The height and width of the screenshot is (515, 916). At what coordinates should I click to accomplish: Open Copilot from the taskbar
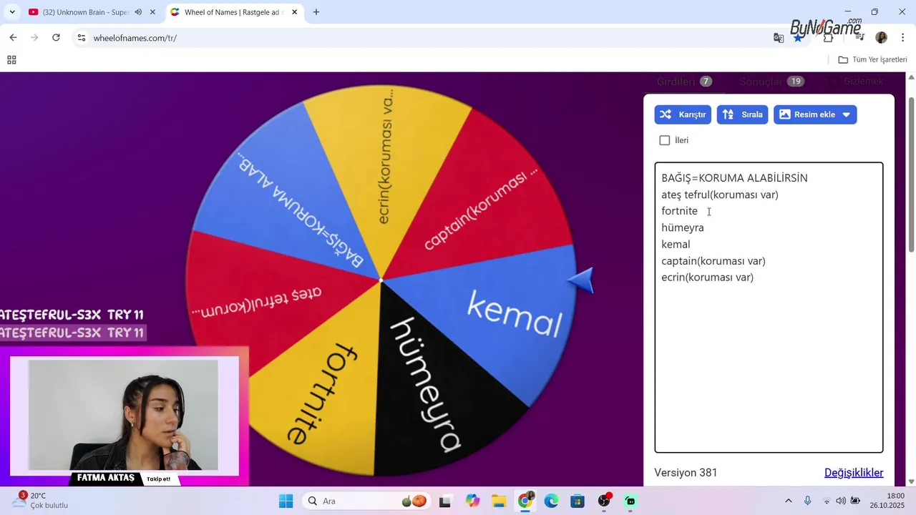[x=472, y=501]
